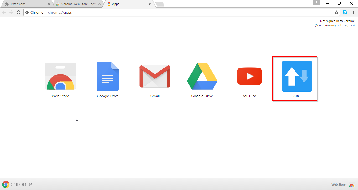
Task: Close the Chrome Web Store tab
Action: click(100, 4)
